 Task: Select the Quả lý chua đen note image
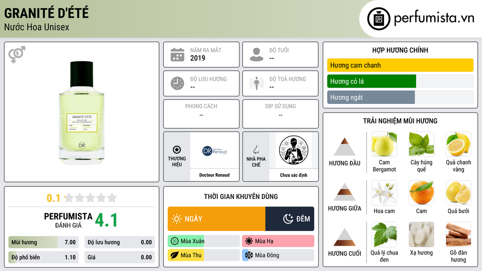(x=384, y=234)
